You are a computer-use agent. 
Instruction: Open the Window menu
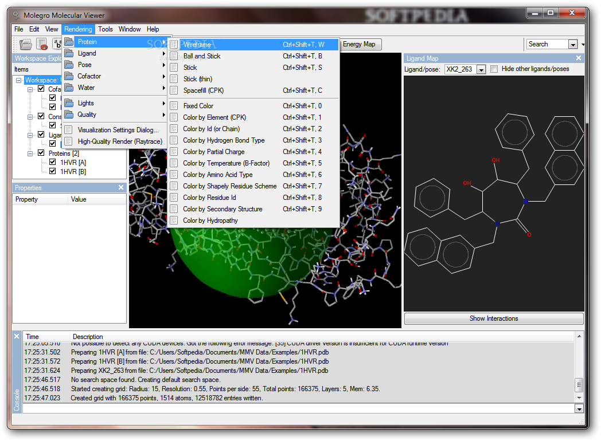click(130, 29)
